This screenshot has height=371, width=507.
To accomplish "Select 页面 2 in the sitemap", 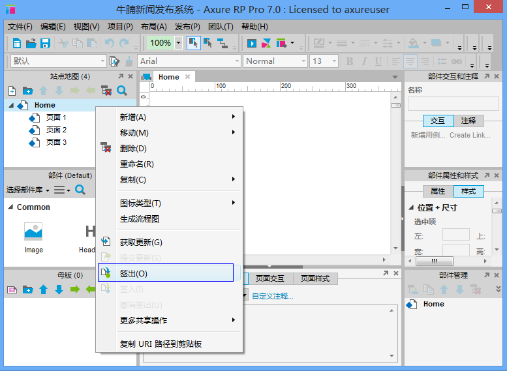I will coord(56,130).
